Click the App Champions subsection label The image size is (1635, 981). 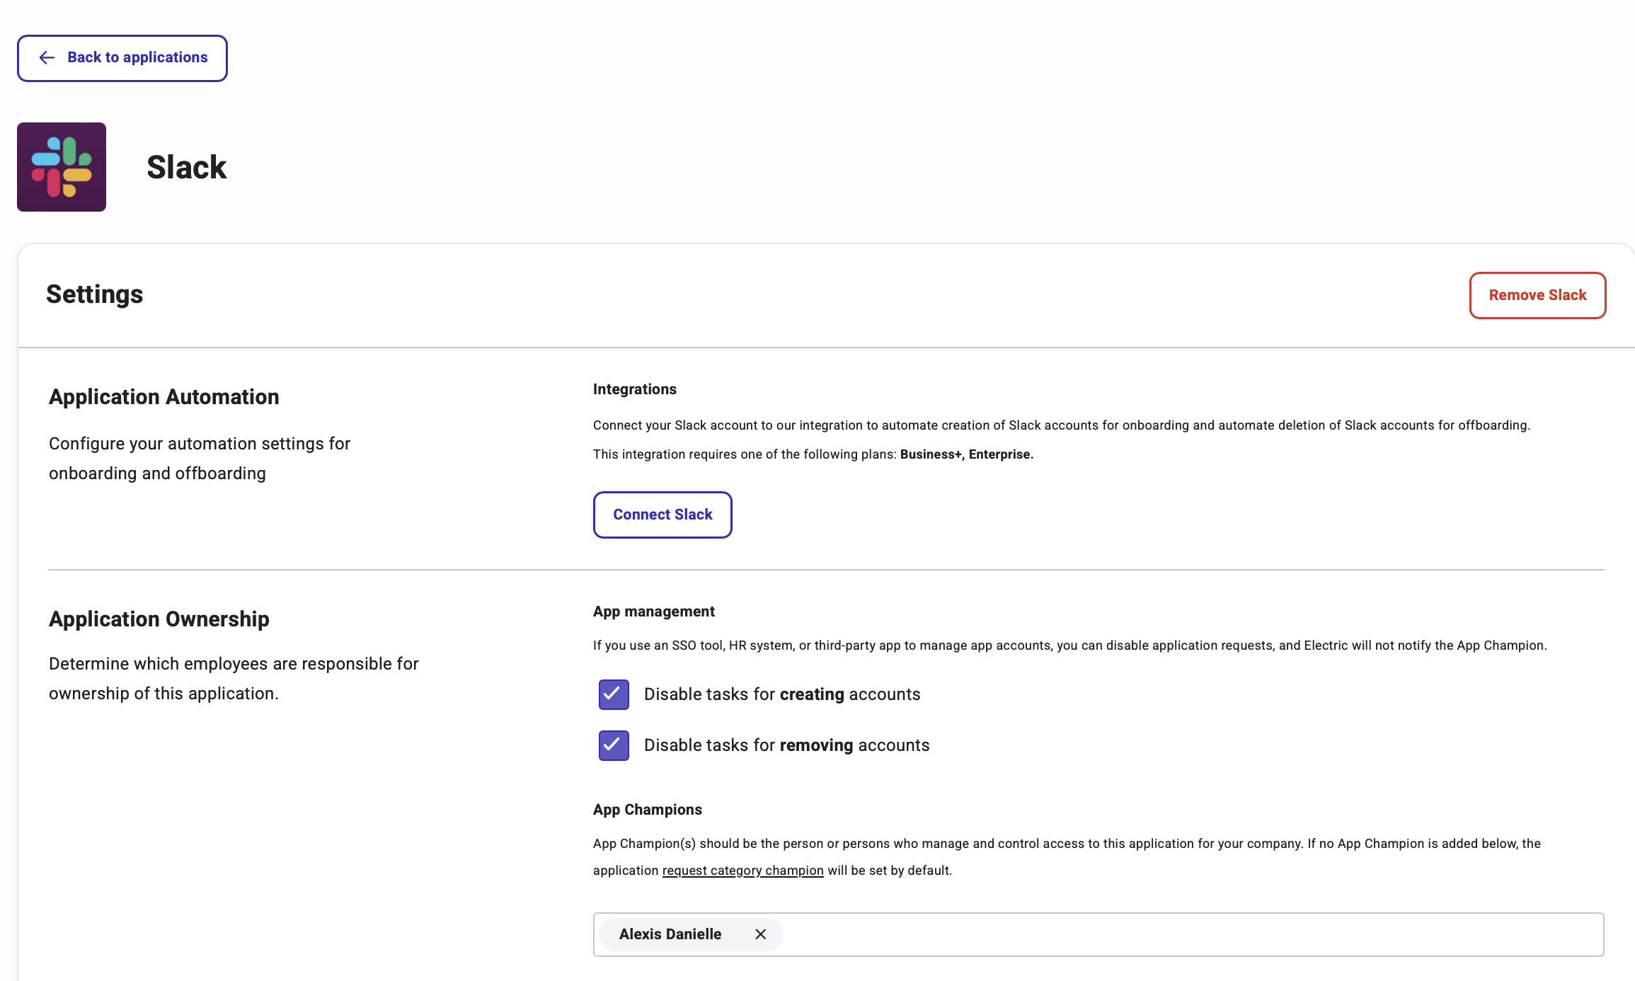[647, 810]
